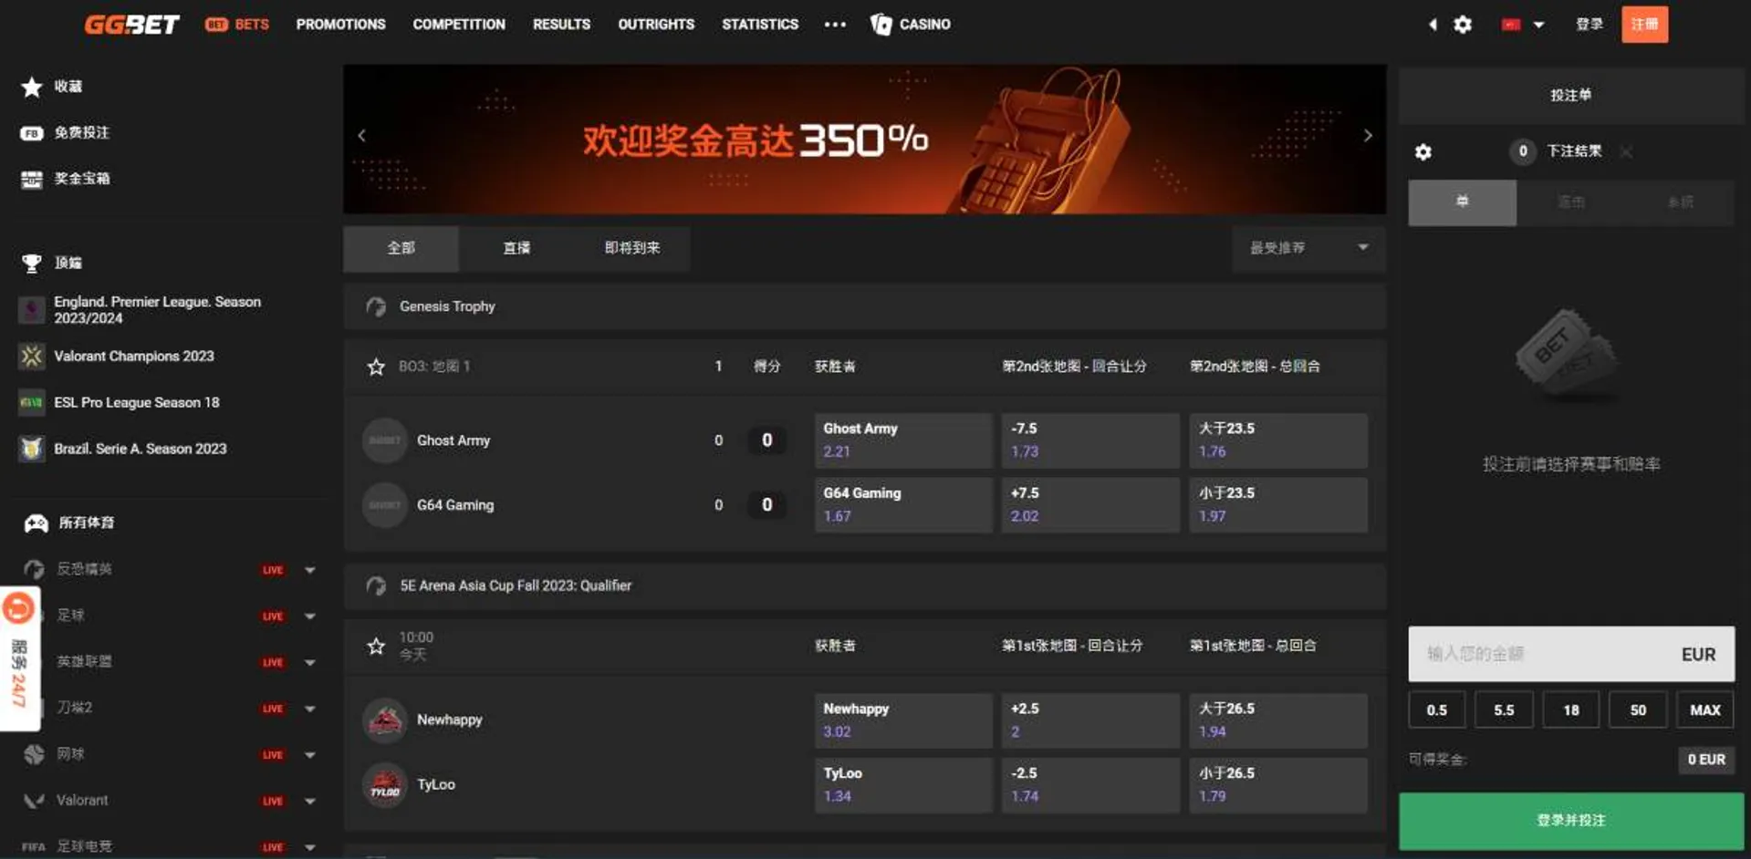Open Valorant Champions 2023 tournament

[x=116, y=357]
